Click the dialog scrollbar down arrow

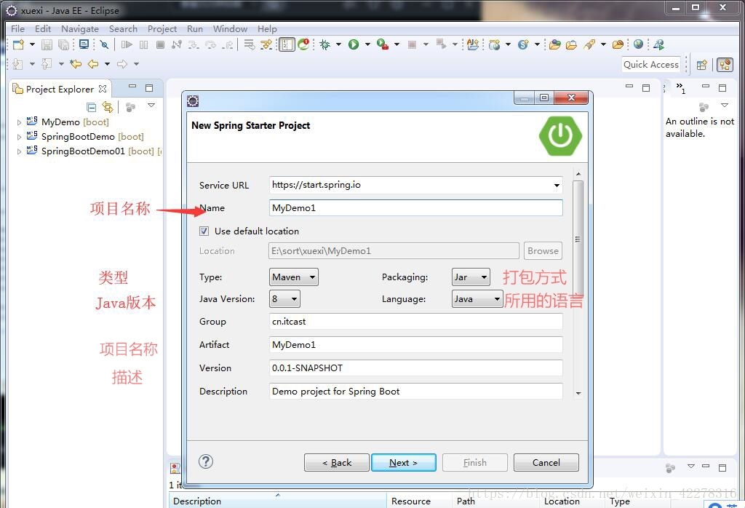point(578,393)
